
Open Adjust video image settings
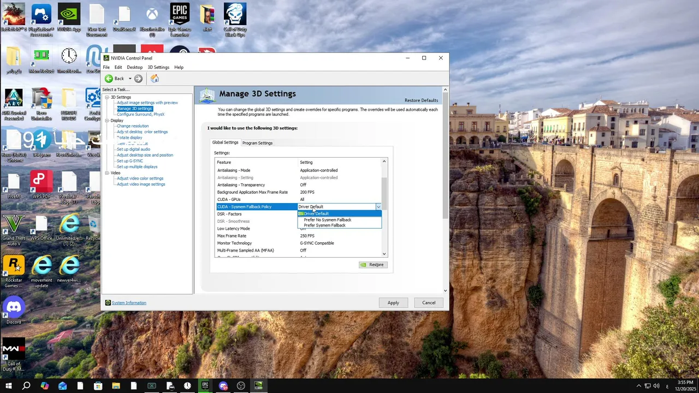coord(141,184)
